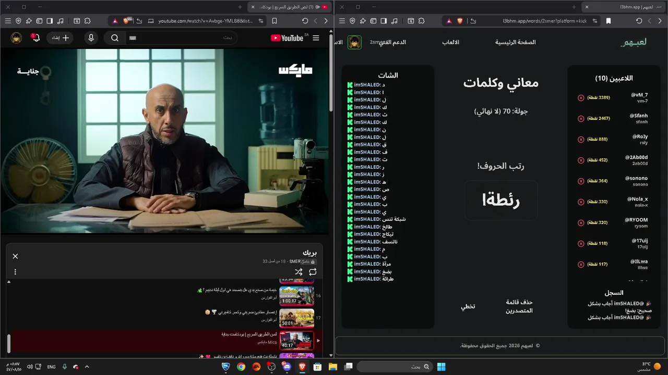Open the playlist three-dot options menu

pyautogui.click(x=15, y=272)
